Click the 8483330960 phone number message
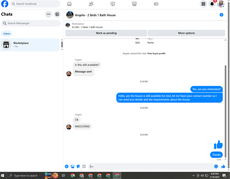The width and height of the screenshot is (230, 179). coord(82,126)
